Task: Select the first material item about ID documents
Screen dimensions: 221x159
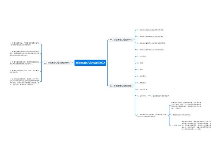Action: coord(24,44)
